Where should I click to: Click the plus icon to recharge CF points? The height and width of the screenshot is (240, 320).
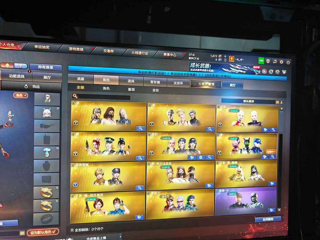pos(225,56)
